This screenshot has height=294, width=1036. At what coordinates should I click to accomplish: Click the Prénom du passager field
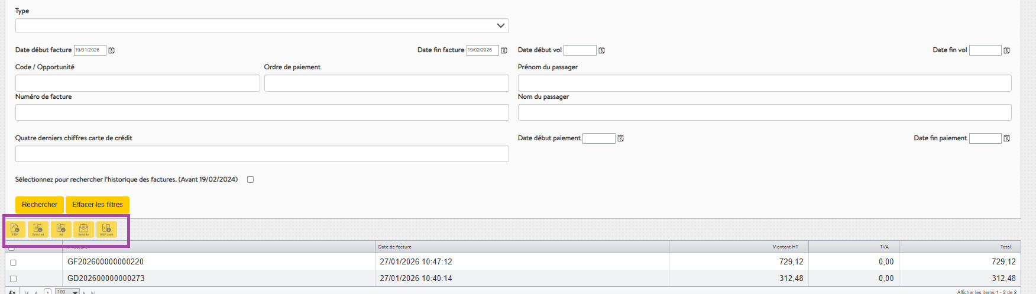[764, 83]
